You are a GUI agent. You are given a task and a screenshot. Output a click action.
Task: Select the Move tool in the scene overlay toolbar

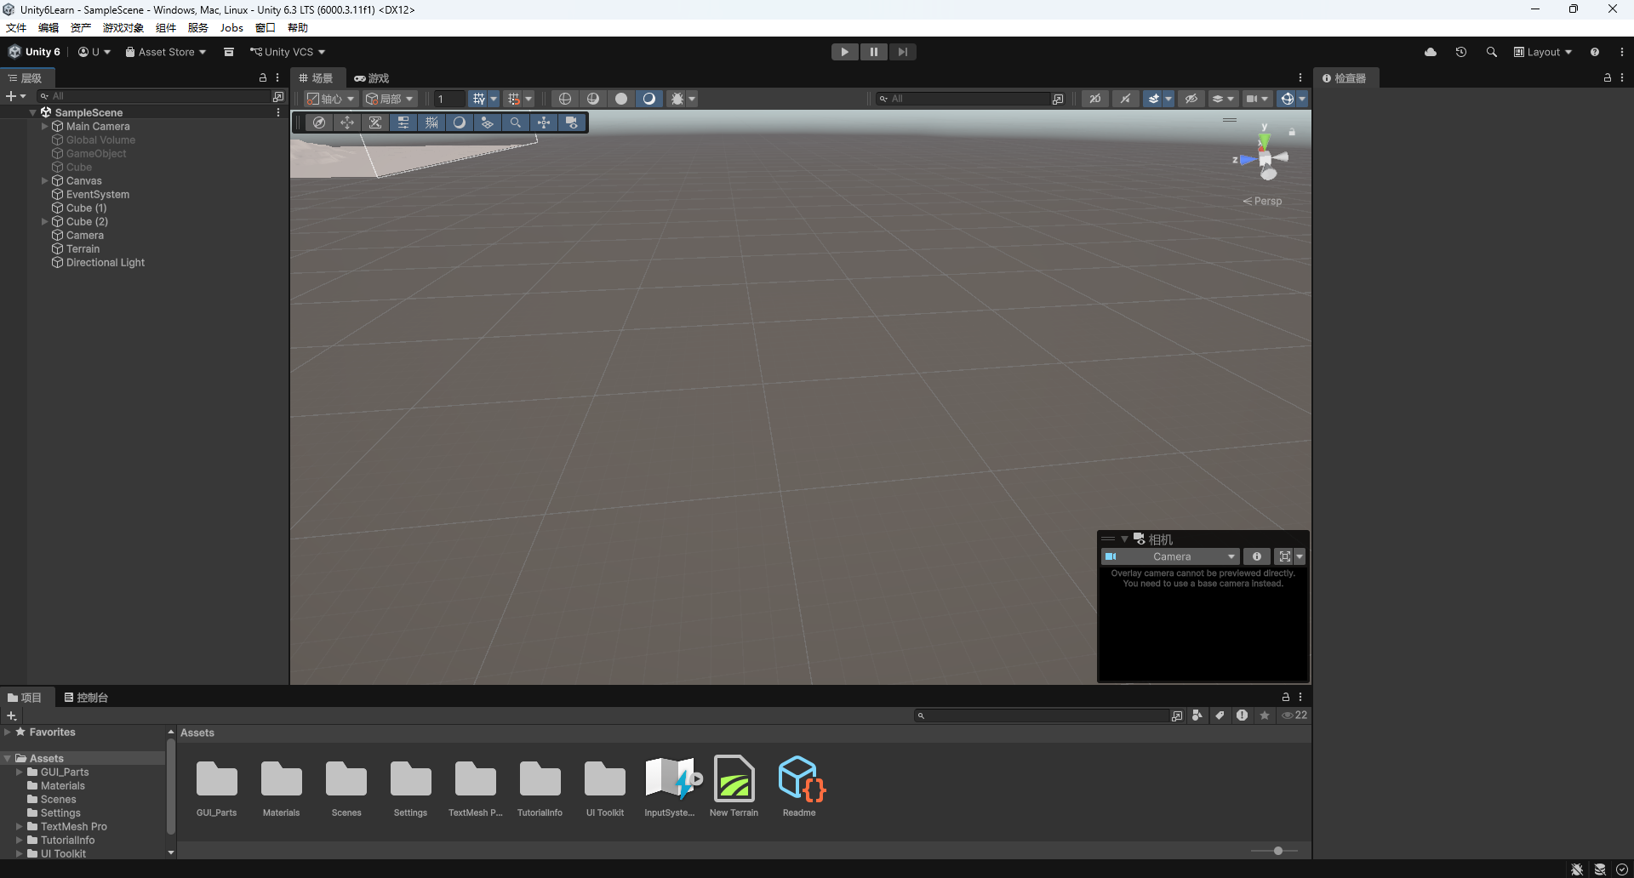(347, 123)
